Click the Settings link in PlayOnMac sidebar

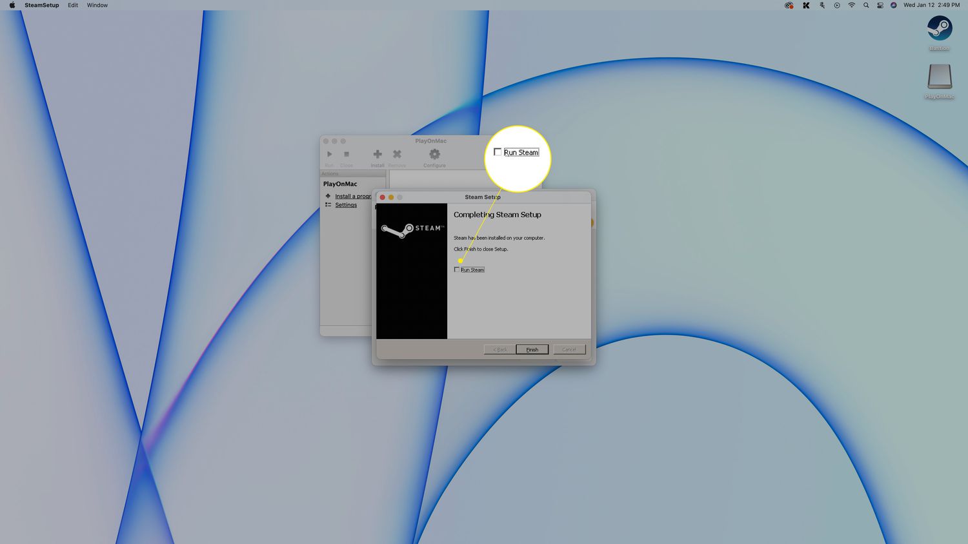tap(346, 205)
